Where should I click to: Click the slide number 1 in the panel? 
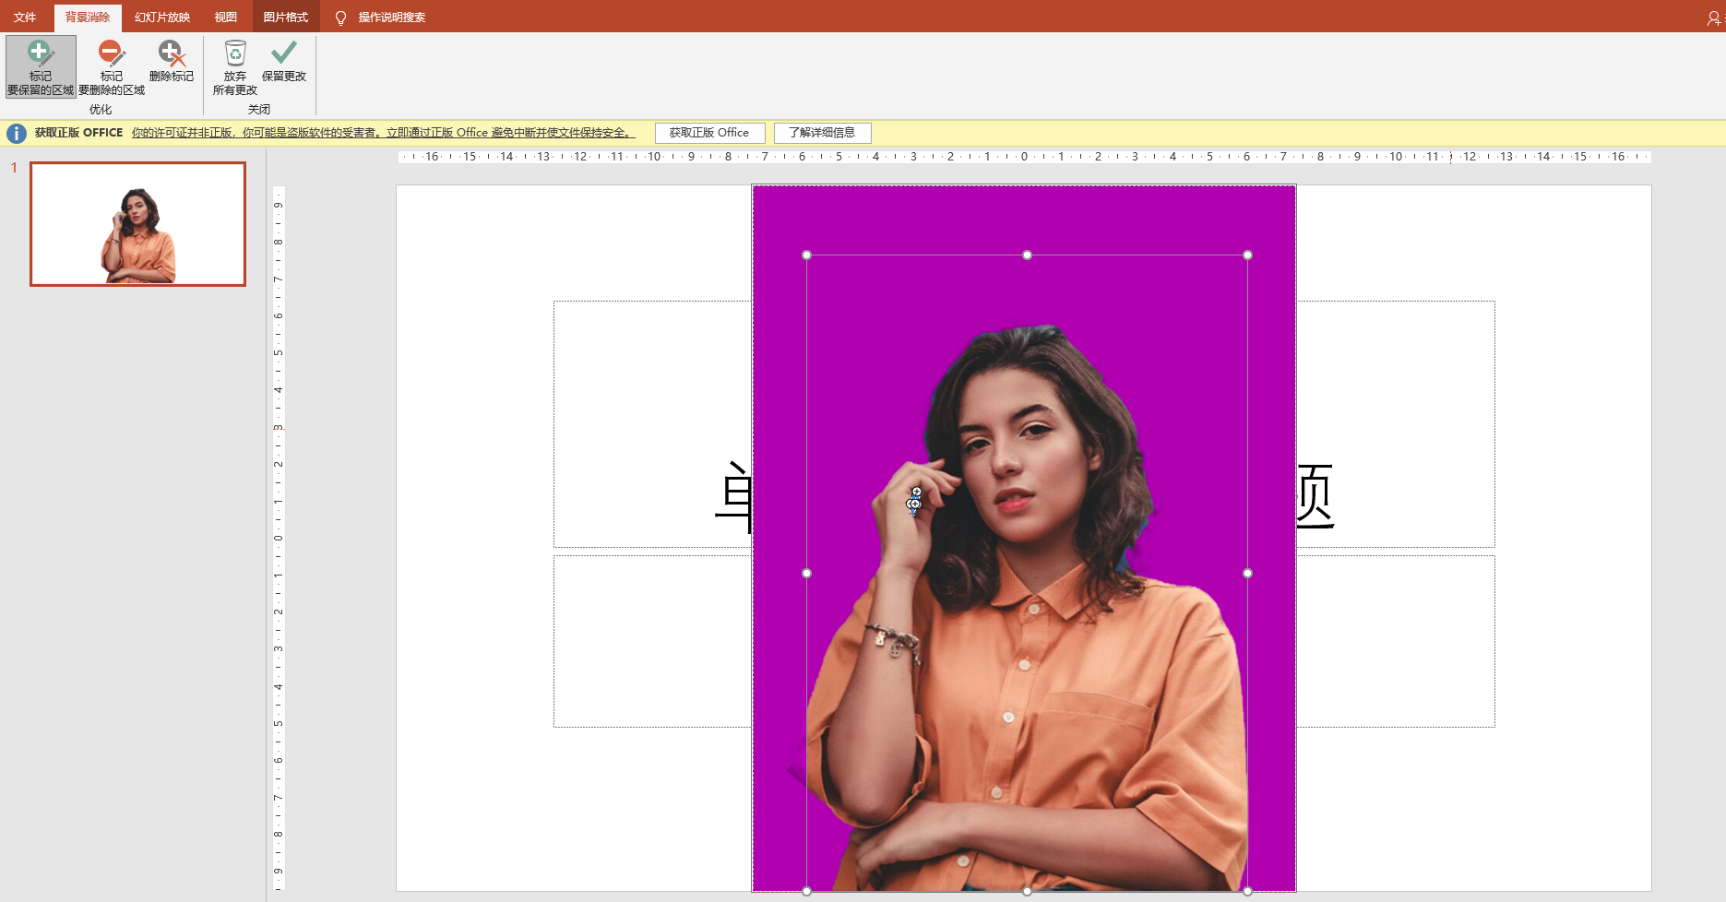14,168
